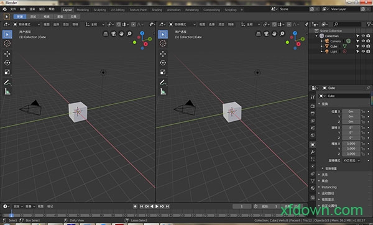Screen dimensions: 373x225
Task: Open transform orientation dropdown in left viewport
Action: pyautogui.click(x=95, y=24)
